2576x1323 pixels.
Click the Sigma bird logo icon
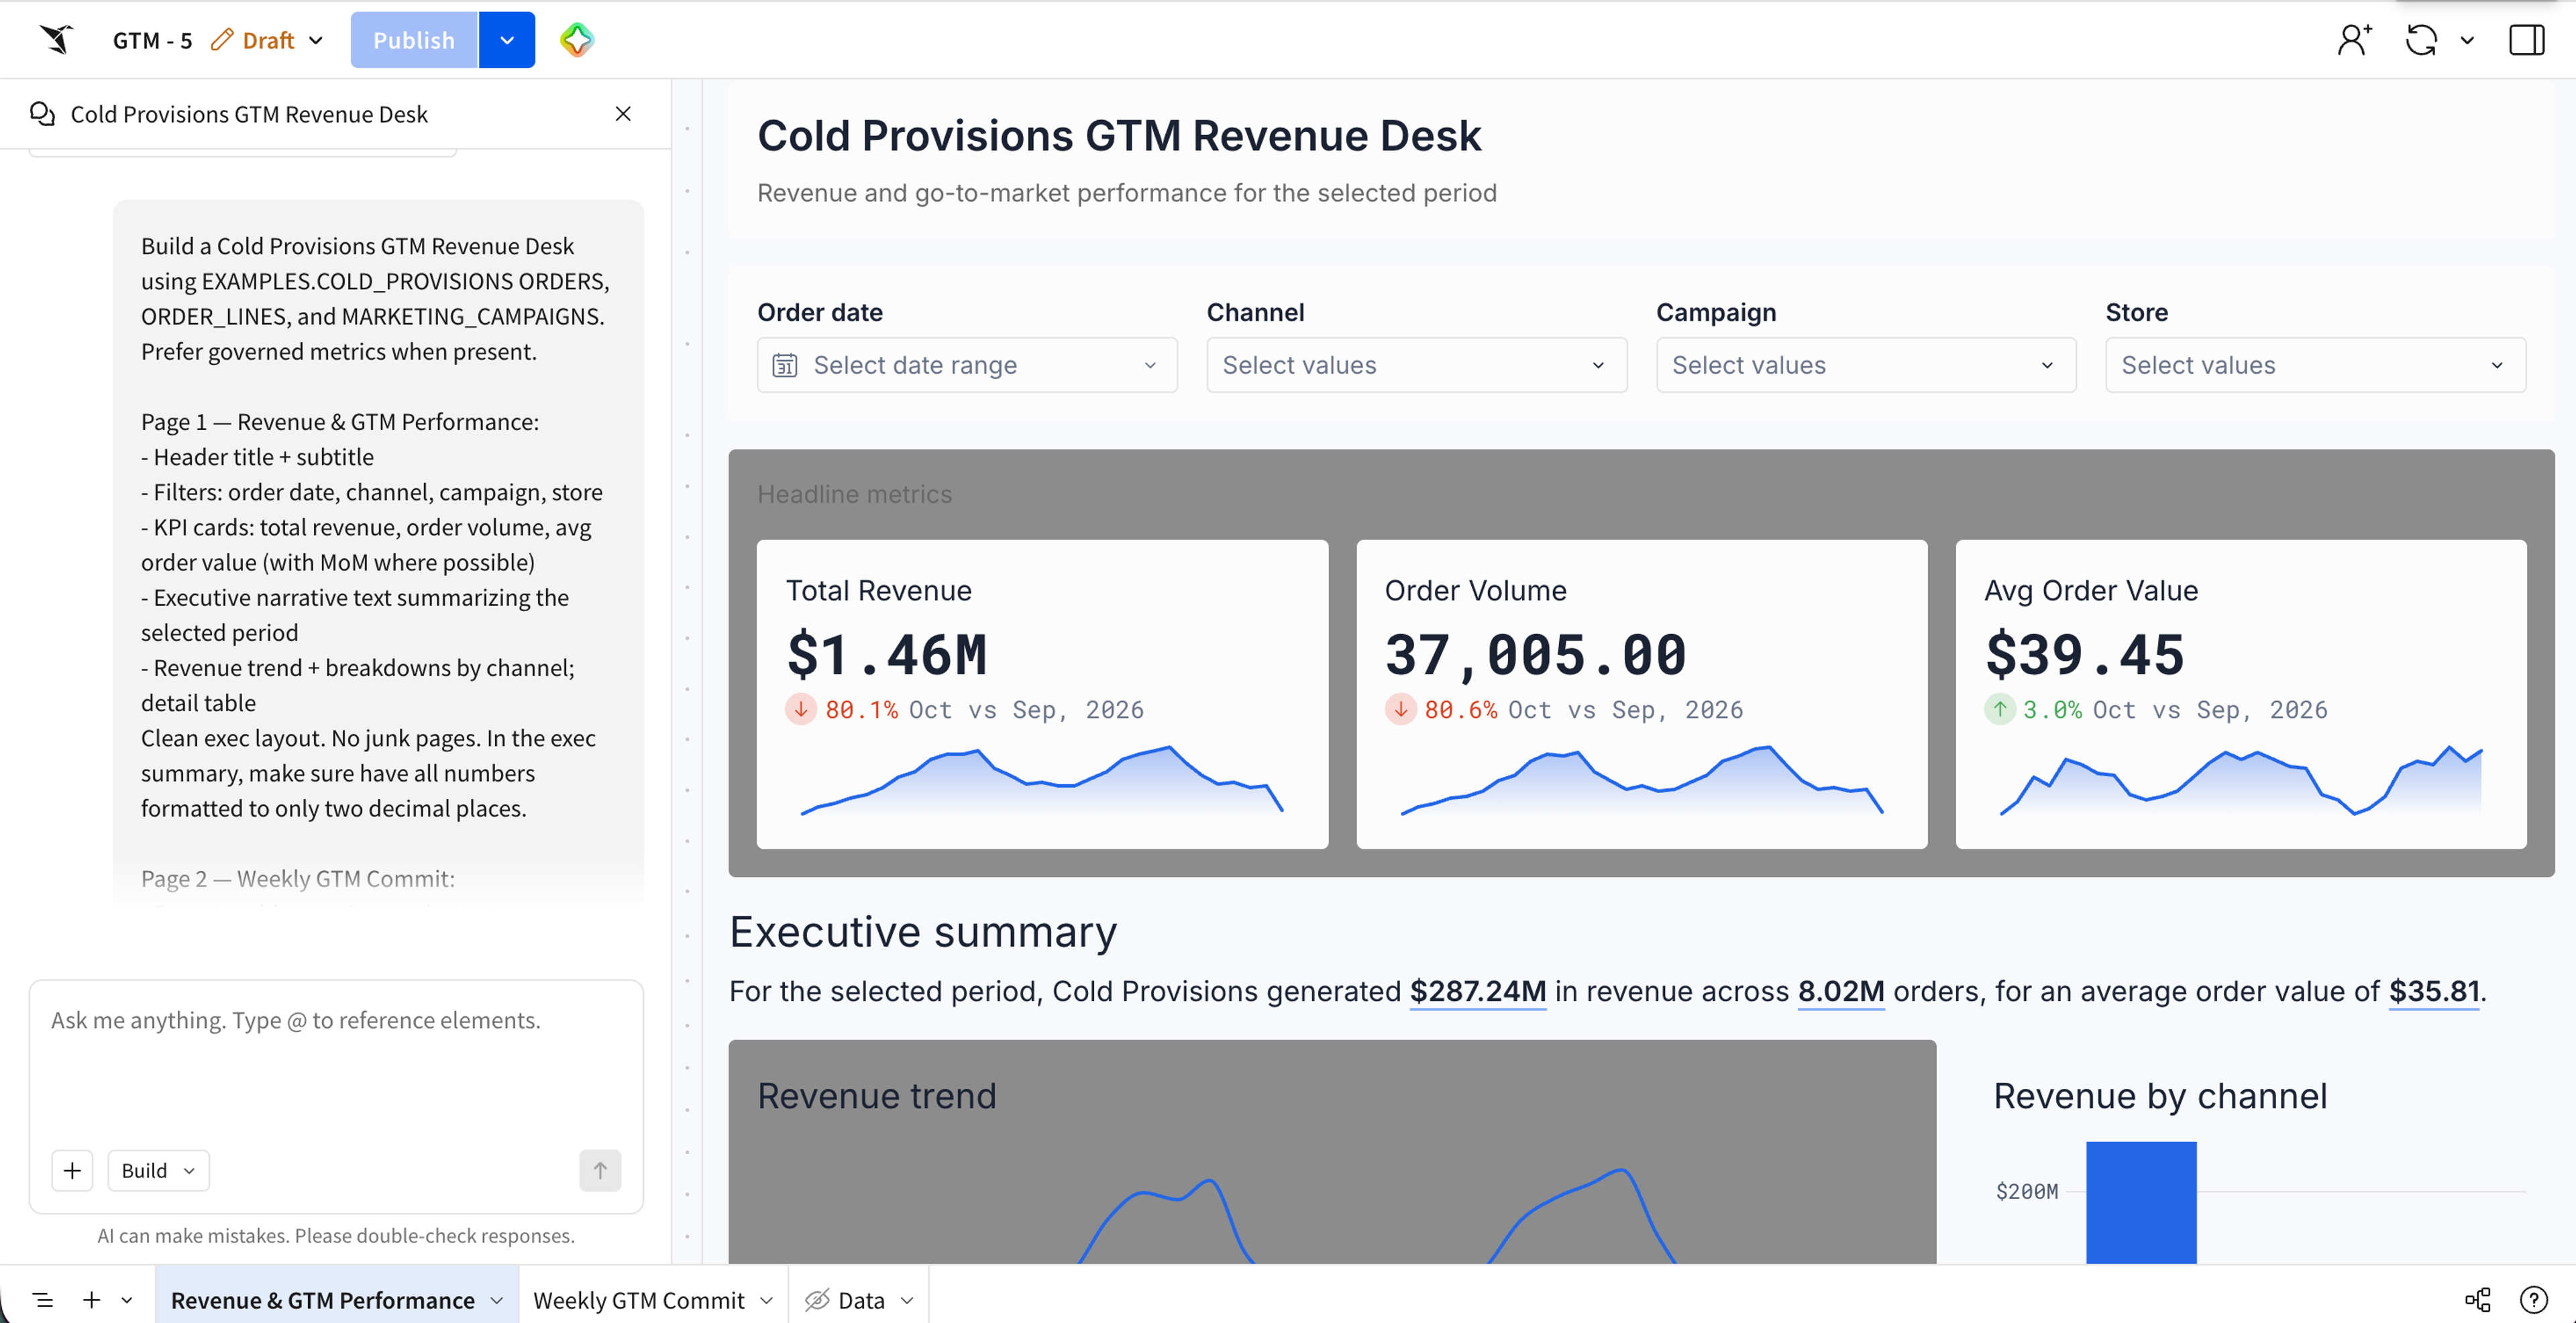pyautogui.click(x=57, y=40)
